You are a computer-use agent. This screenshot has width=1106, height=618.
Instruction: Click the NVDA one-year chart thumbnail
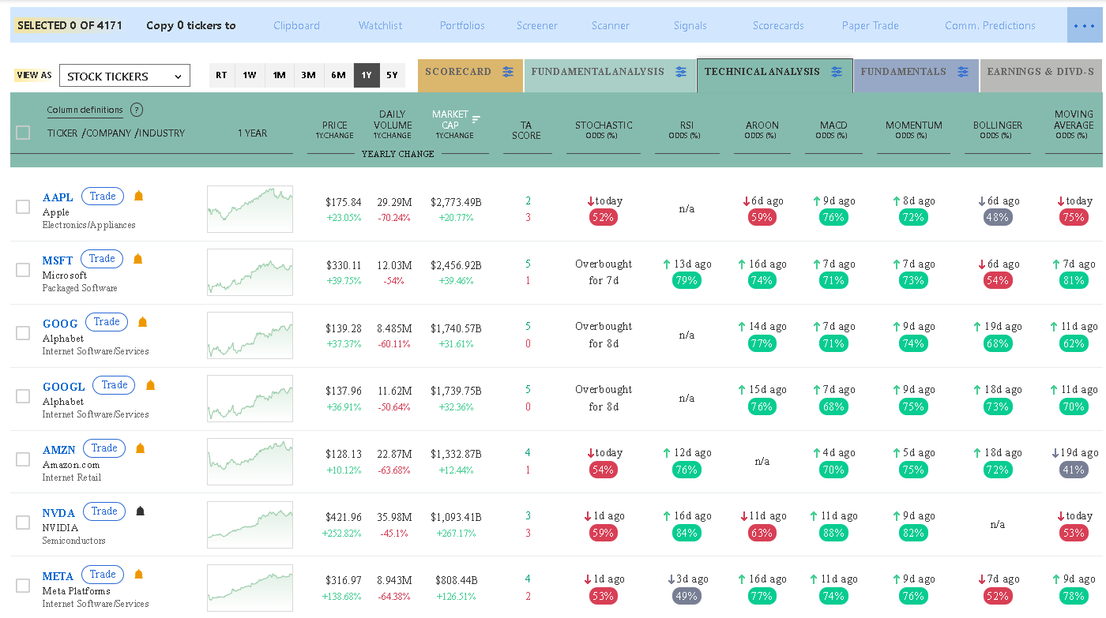pos(250,525)
